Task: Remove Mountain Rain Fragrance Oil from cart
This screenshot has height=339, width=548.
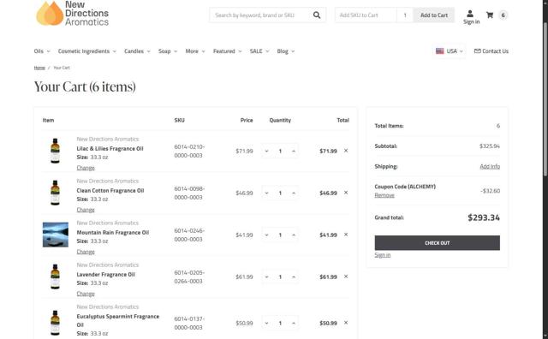Action: pos(346,235)
